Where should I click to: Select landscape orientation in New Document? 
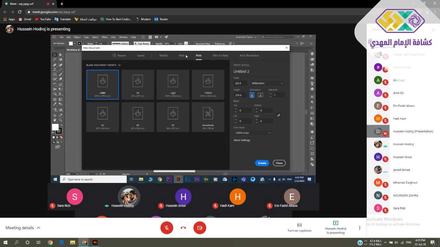(260, 95)
